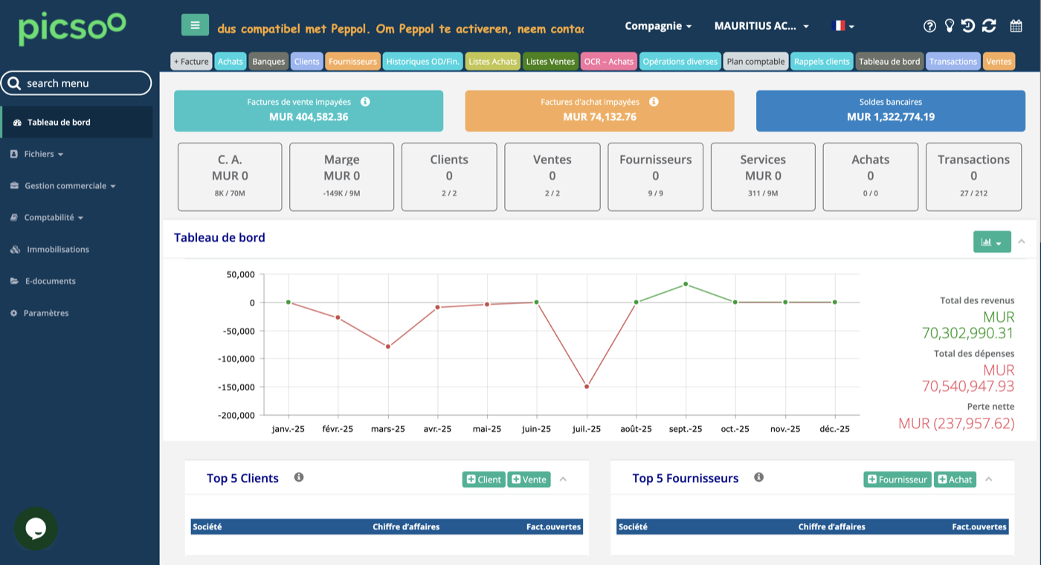Switch to the Plan comptable tab

[755, 62]
